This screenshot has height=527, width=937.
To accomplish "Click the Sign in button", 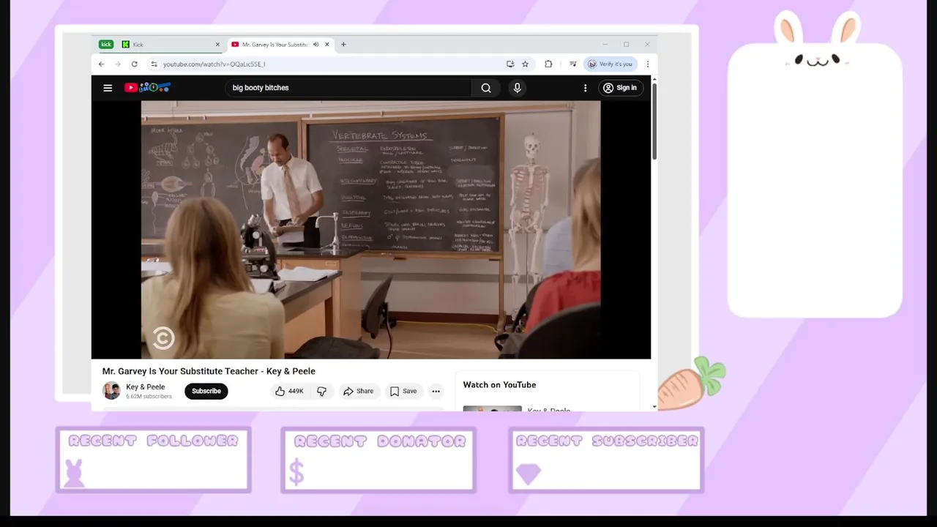I will click(619, 88).
